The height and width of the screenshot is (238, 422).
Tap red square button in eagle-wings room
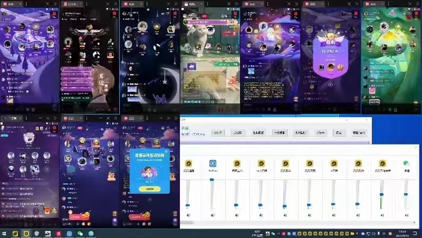point(114,14)
